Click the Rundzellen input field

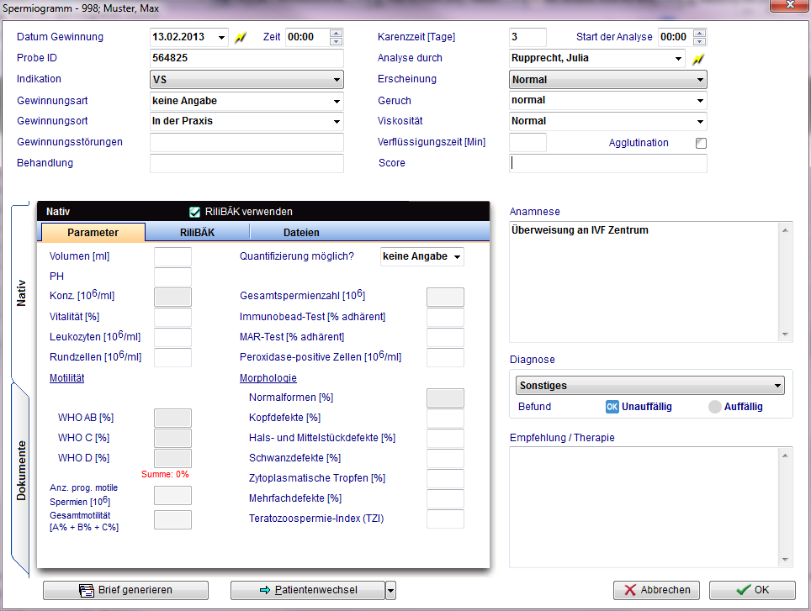172,357
